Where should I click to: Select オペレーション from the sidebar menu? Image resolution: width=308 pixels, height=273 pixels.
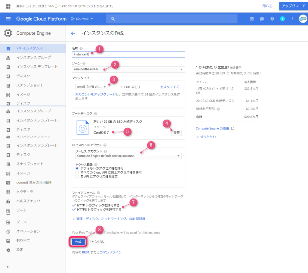pyautogui.click(x=24, y=231)
